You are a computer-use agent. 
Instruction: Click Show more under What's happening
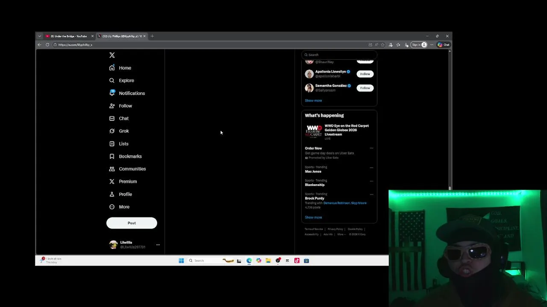point(313,217)
